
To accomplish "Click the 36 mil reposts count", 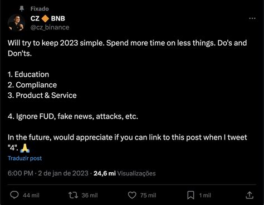I will pos(90,195).
